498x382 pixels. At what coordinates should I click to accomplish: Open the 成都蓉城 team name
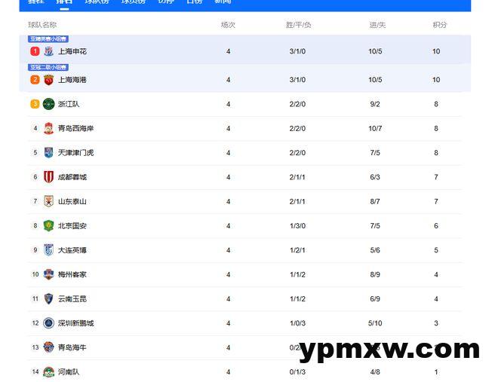[x=72, y=177]
